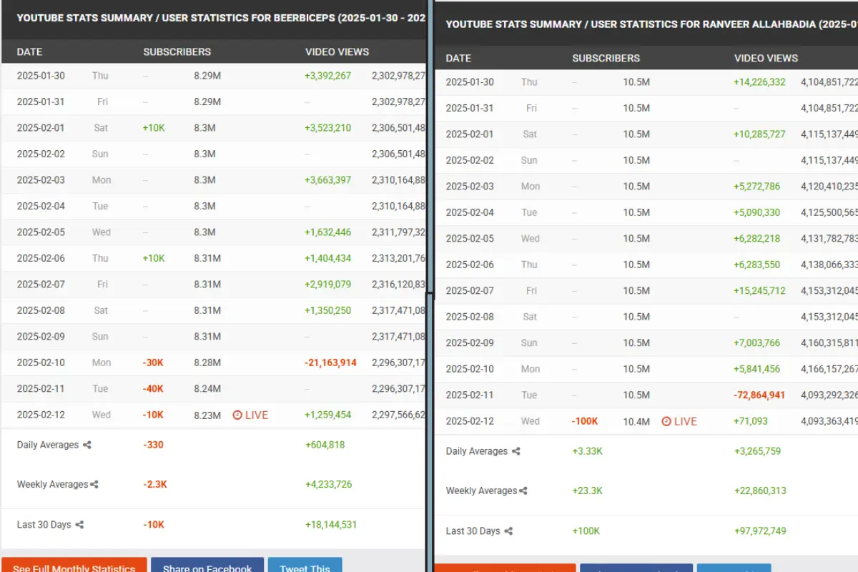858x572 pixels.
Task: Click Ranveer weekly average +23.3K subscribers
Action: coord(587,490)
